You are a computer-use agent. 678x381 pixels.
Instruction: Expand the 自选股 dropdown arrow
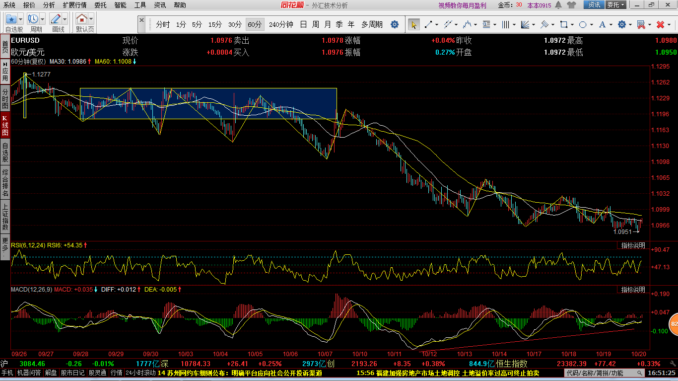20,19
